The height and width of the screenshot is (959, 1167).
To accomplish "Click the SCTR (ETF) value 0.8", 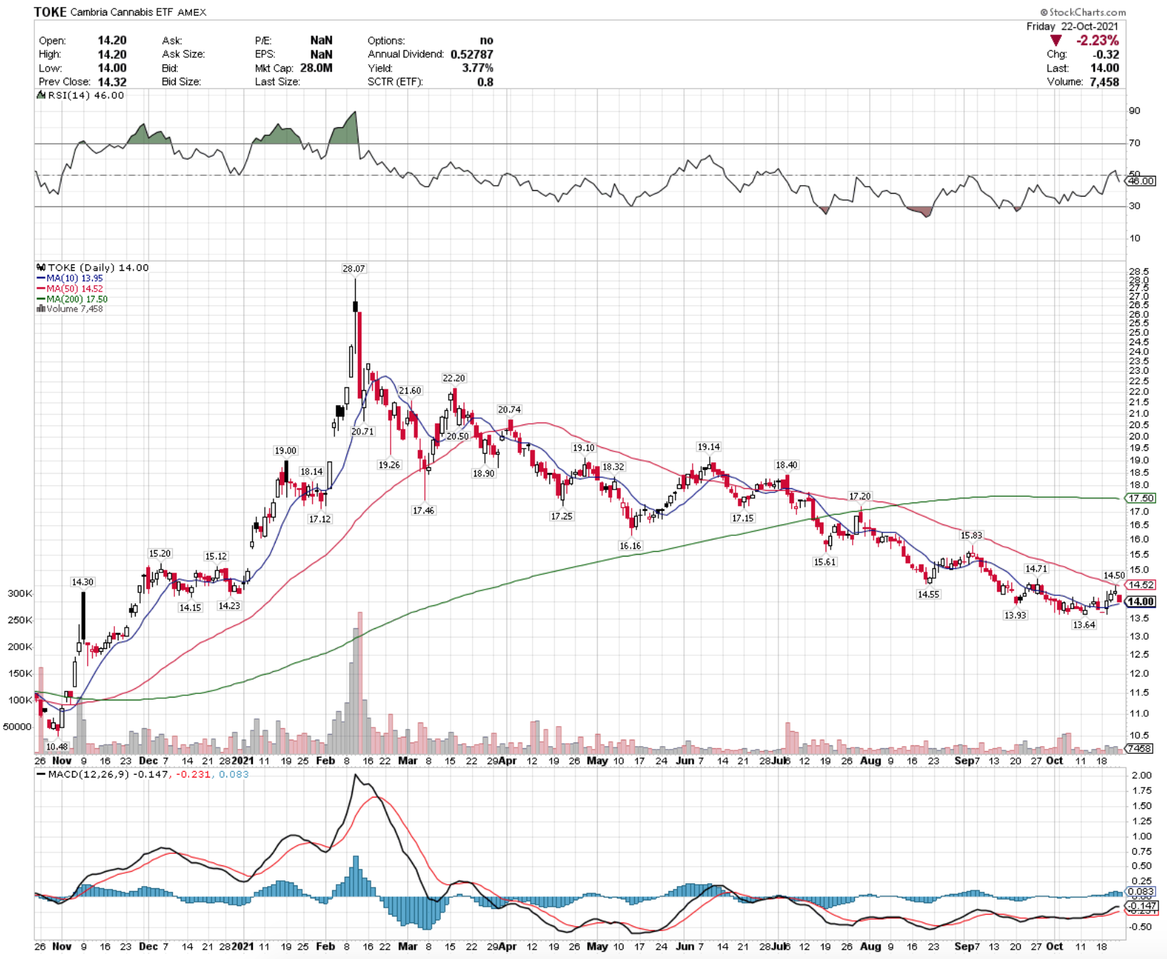I will [x=486, y=81].
